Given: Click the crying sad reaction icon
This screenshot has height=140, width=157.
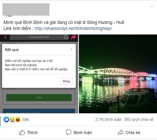Looking at the screenshot, I should (x=12, y=120).
